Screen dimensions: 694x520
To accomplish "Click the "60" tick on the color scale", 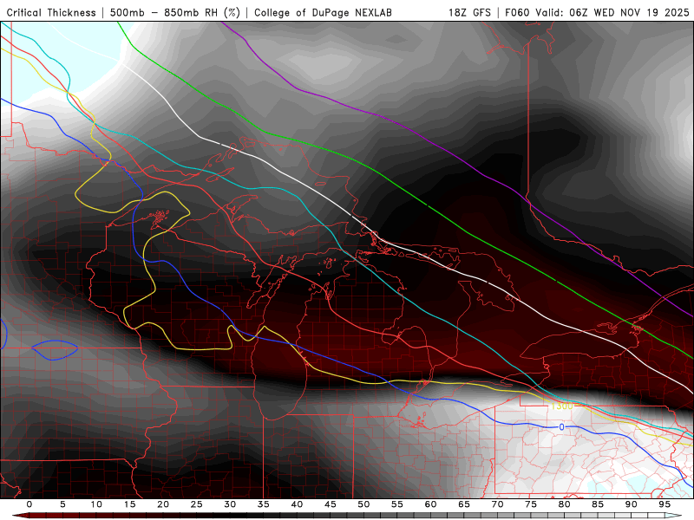I will [x=430, y=504].
